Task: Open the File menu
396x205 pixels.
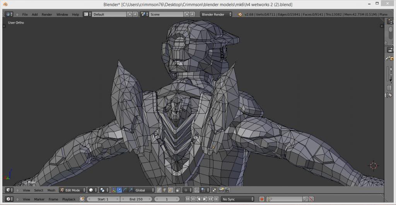Action: click(x=25, y=14)
